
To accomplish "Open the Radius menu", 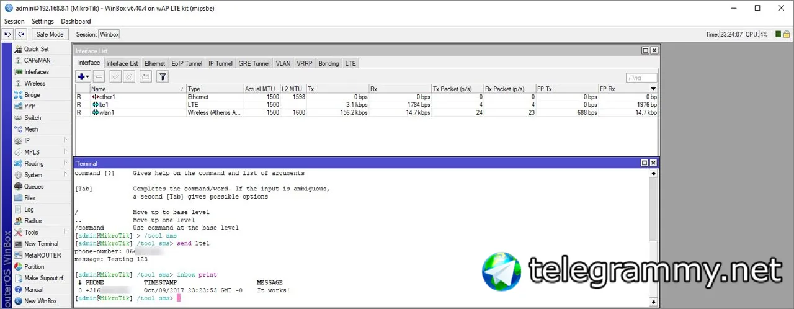I will (x=33, y=221).
